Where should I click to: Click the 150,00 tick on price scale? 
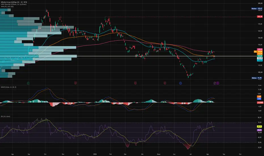[260, 38]
